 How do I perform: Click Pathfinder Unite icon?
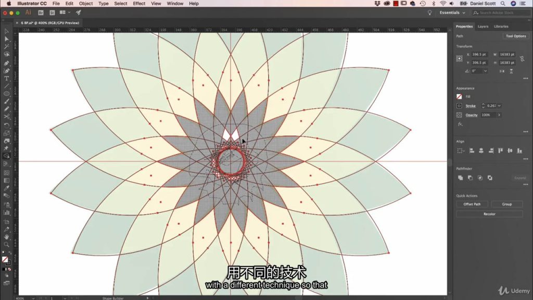coord(460,178)
